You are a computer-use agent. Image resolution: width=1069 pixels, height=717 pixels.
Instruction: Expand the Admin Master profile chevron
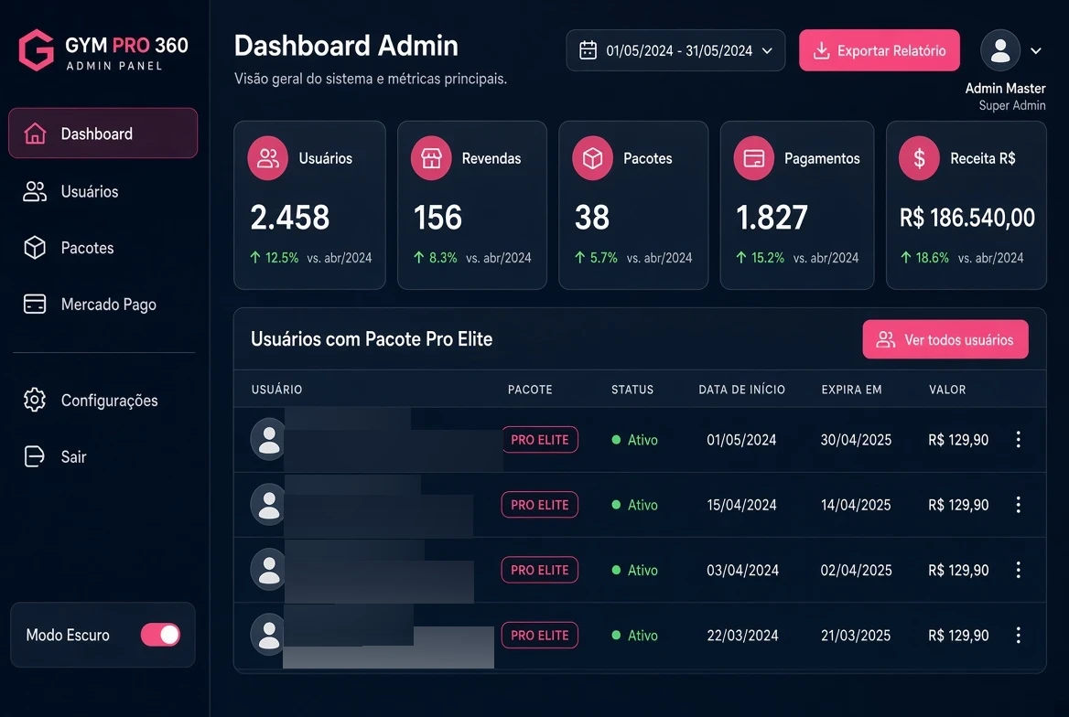[x=1036, y=51]
